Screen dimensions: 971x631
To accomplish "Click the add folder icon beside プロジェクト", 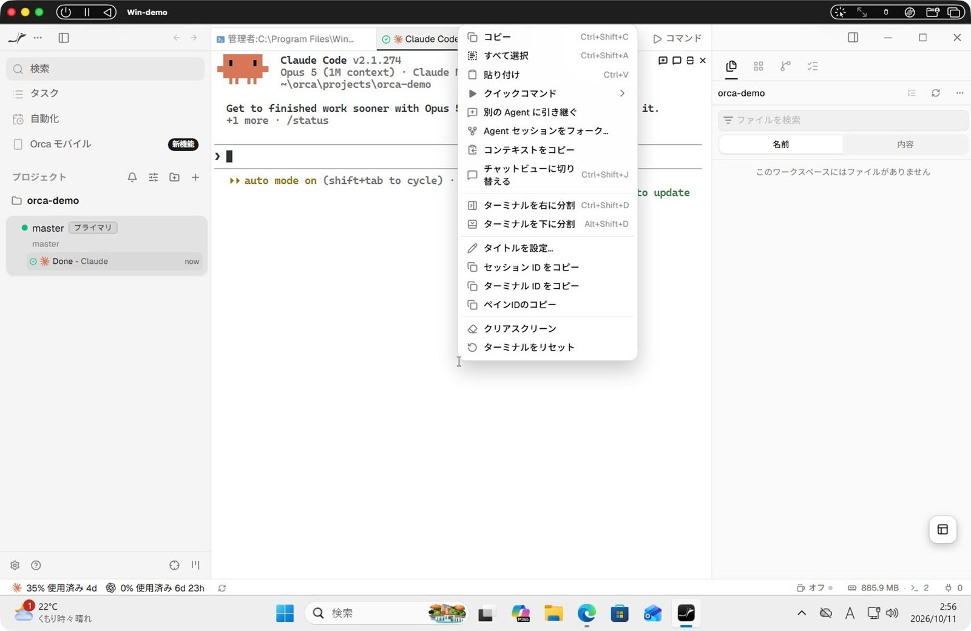I will click(x=174, y=177).
